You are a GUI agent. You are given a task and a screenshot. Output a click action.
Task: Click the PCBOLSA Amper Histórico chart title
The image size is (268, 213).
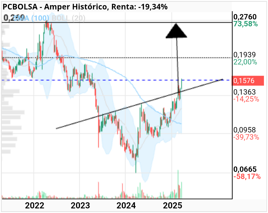coord(85,7)
